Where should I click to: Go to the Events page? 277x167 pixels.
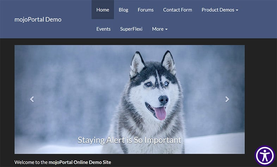pos(103,29)
